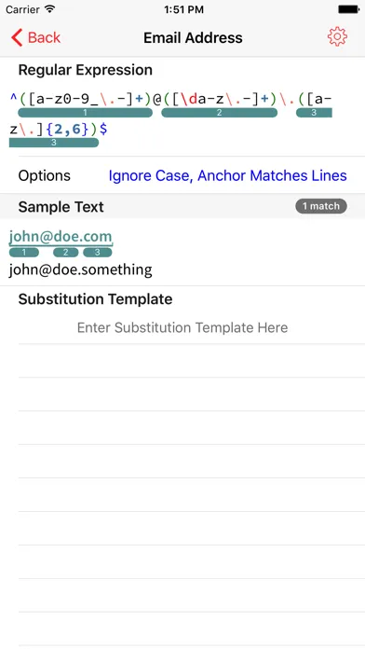The width and height of the screenshot is (365, 649).
Task: Tap the Sample Text section header
Action: pos(61,206)
